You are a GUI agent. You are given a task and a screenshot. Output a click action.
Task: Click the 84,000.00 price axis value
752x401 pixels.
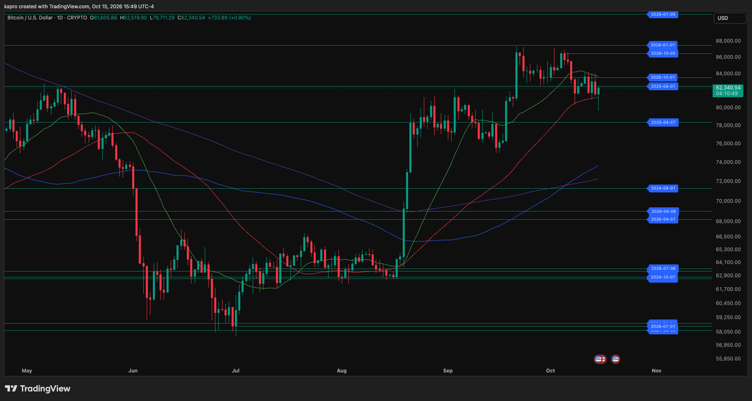coord(728,73)
